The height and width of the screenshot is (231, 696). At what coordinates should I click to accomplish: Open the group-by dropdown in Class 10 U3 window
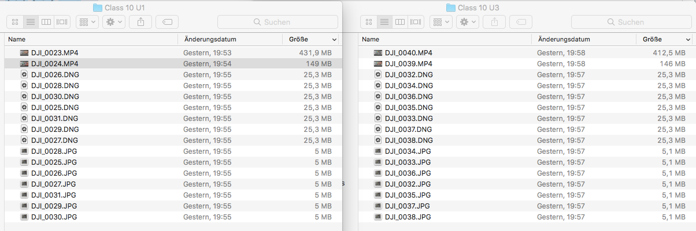click(x=441, y=22)
